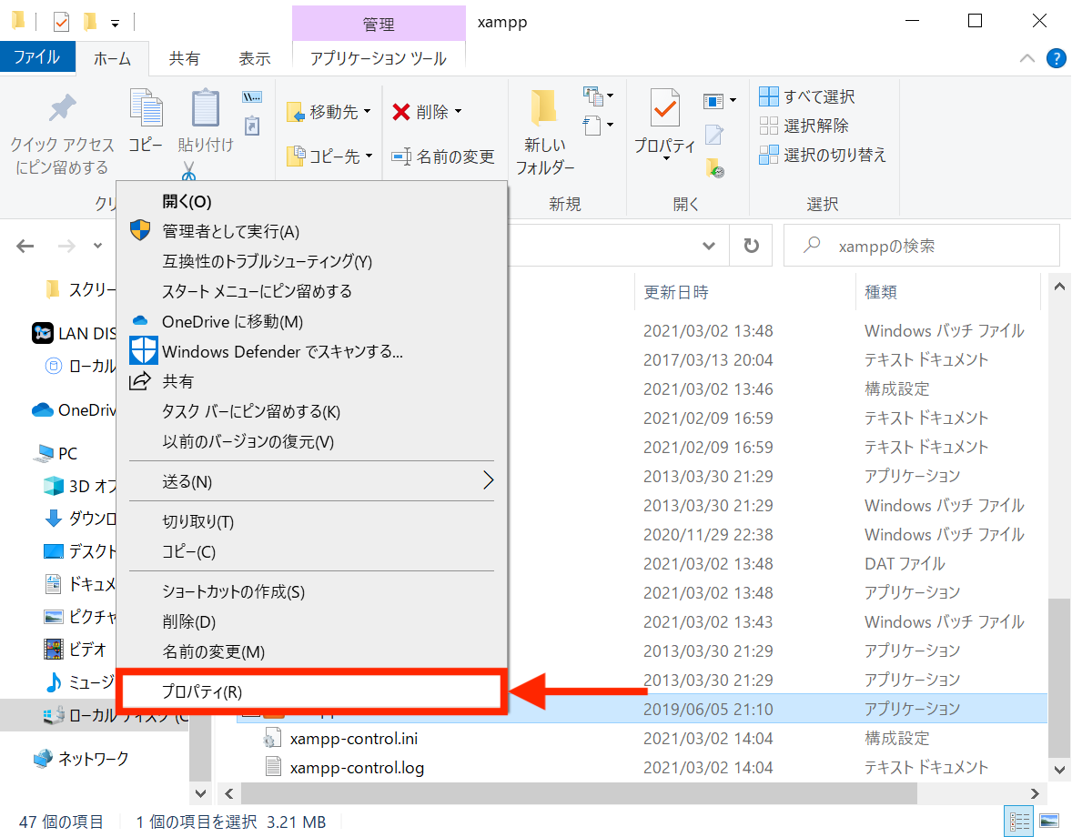Click the edit icon in Open group
1072x837 pixels.
(713, 135)
